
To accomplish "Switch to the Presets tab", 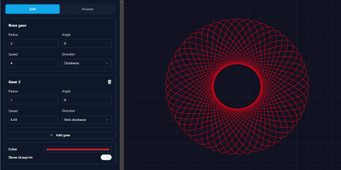I will click(87, 9).
